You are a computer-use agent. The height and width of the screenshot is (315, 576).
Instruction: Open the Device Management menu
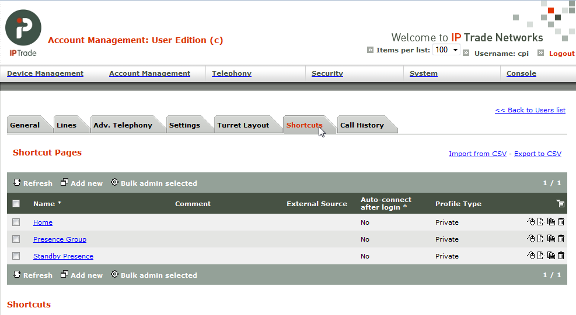tap(45, 73)
